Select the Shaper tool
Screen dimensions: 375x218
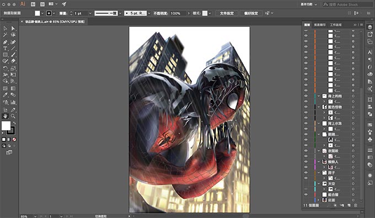point(5,61)
